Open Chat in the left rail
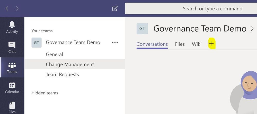 12,45
